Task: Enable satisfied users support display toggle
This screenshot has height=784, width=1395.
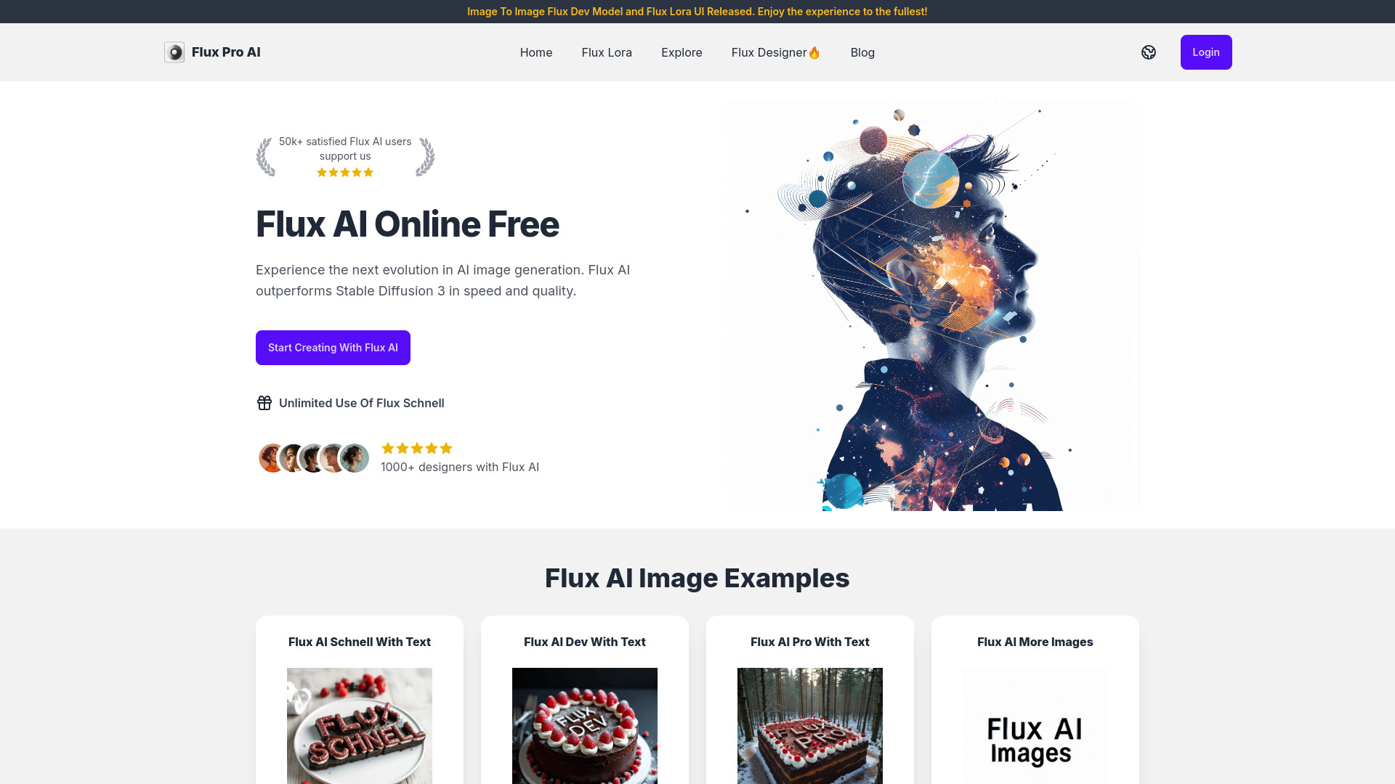Action: [x=345, y=156]
